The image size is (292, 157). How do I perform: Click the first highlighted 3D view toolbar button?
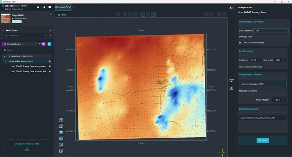143,14
